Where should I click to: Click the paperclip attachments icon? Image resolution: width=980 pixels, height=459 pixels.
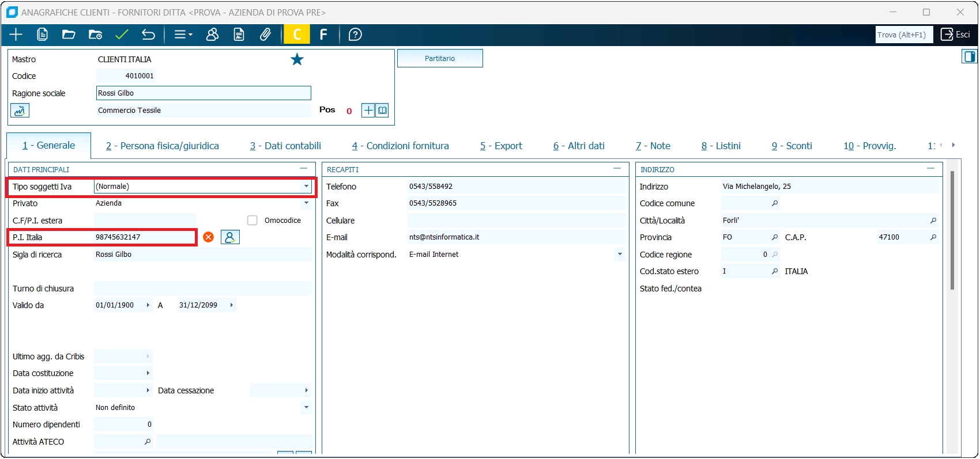point(265,35)
